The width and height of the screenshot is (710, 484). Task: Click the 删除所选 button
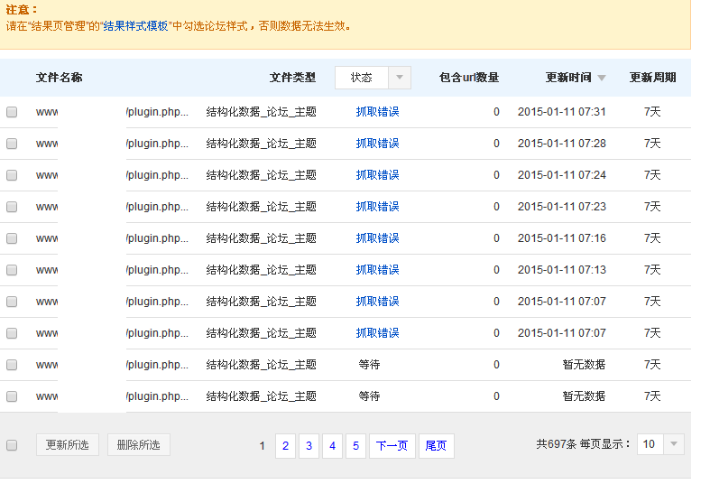click(139, 444)
